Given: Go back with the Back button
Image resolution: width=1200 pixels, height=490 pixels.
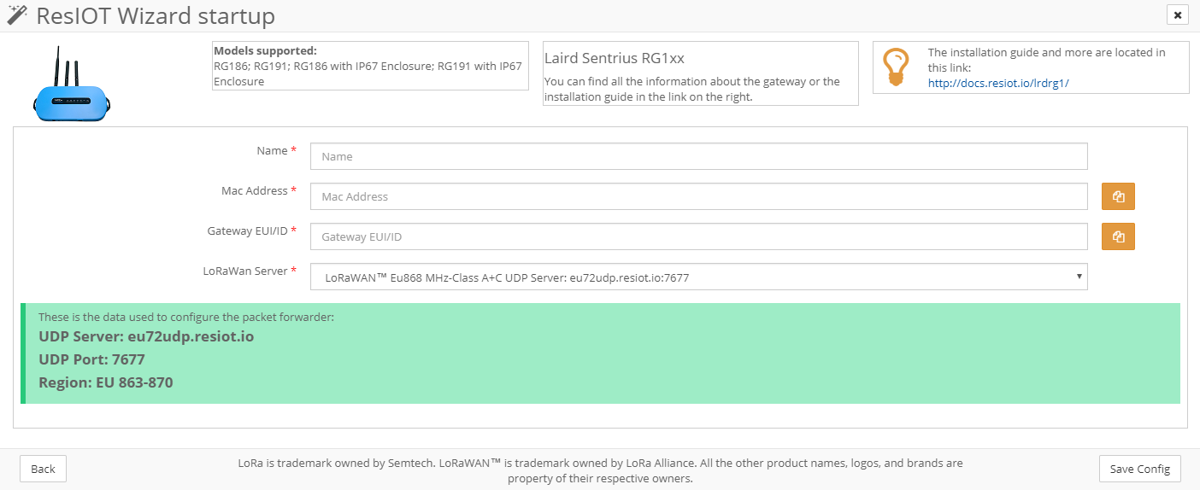Looking at the screenshot, I should click(x=43, y=469).
